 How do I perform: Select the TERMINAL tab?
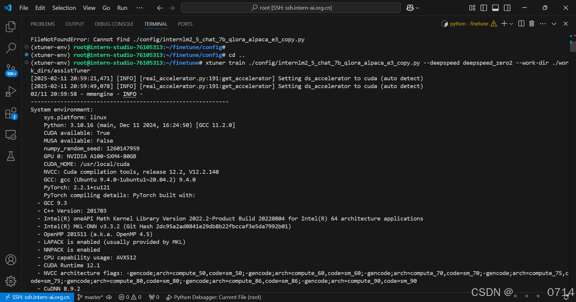point(156,24)
